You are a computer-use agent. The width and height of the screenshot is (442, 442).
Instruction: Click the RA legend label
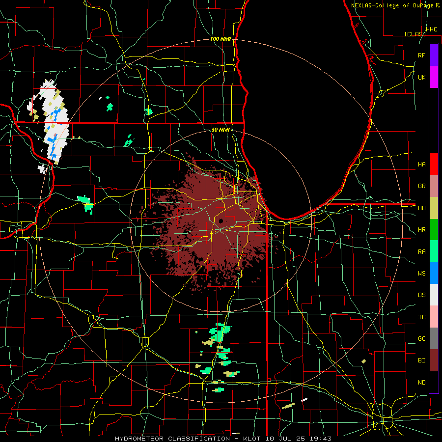[x=421, y=252]
